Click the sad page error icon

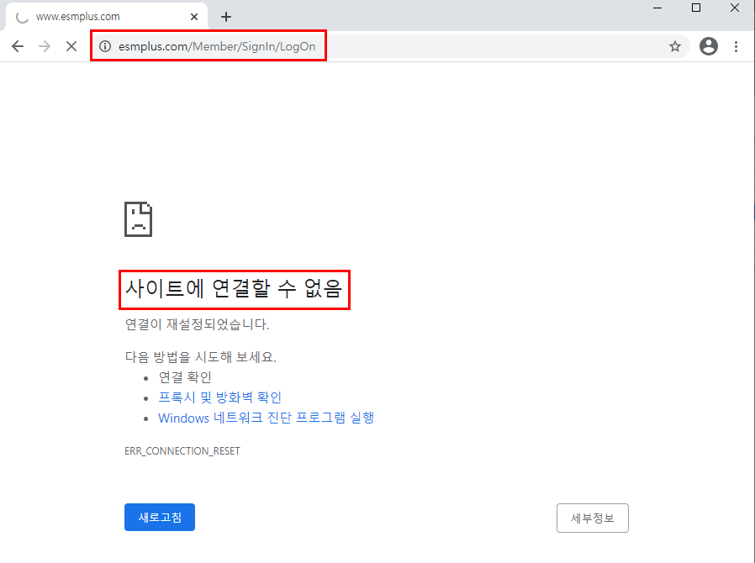[138, 219]
